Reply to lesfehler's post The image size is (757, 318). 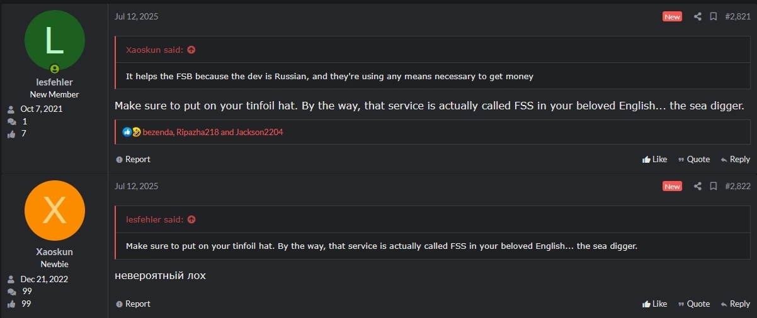(735, 160)
